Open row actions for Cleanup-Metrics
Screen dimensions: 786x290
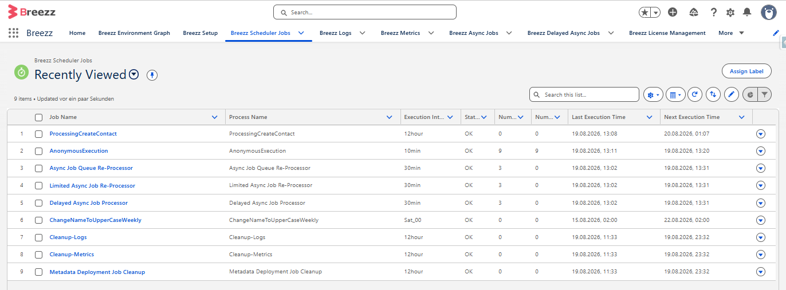coord(761,255)
